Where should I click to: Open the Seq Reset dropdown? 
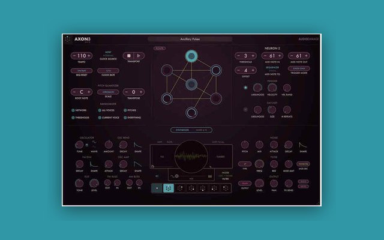pyautogui.click(x=82, y=71)
